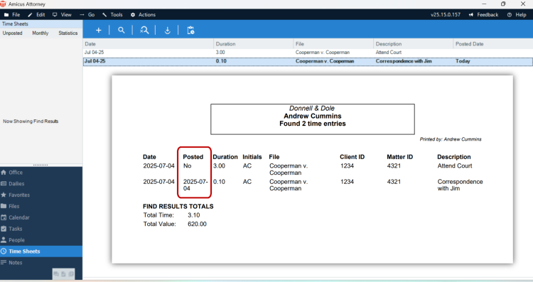This screenshot has height=282, width=533.
Task: Add a new time entry with plus icon
Action: click(x=99, y=31)
